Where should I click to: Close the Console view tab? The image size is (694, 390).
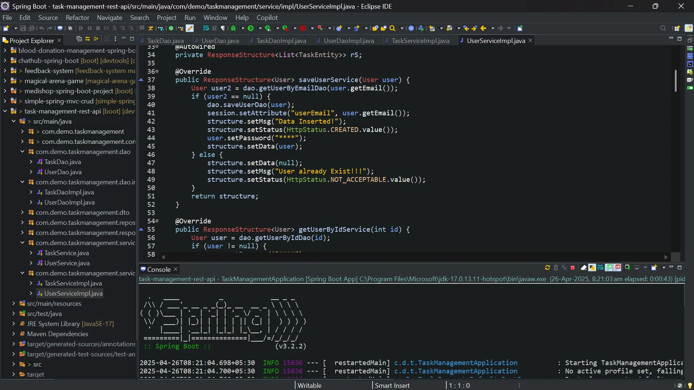(176, 269)
